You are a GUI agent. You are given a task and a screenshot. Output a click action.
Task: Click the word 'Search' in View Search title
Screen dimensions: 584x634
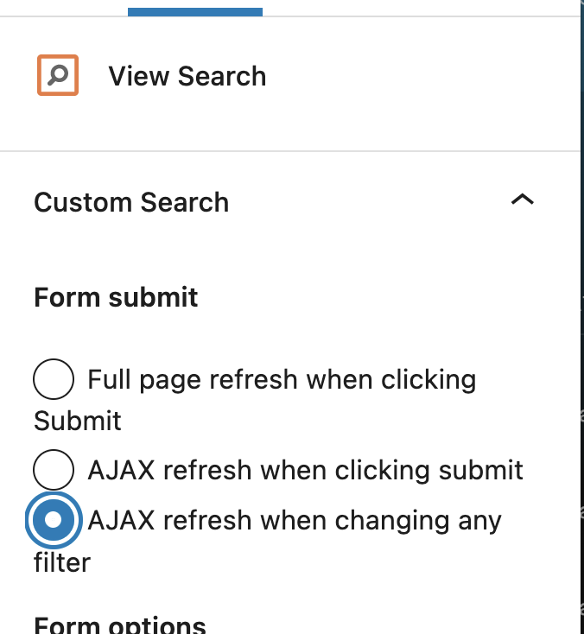coord(222,76)
